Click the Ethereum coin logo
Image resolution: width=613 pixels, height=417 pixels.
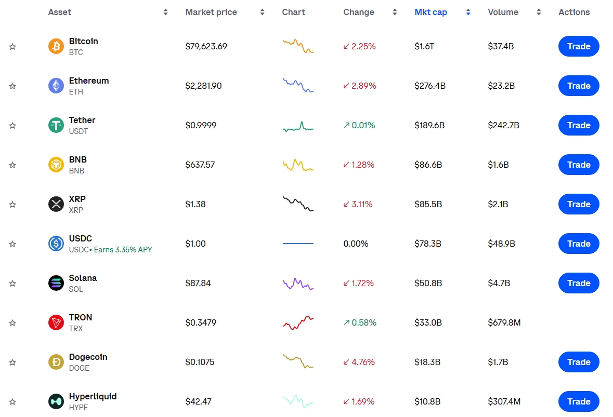[56, 86]
